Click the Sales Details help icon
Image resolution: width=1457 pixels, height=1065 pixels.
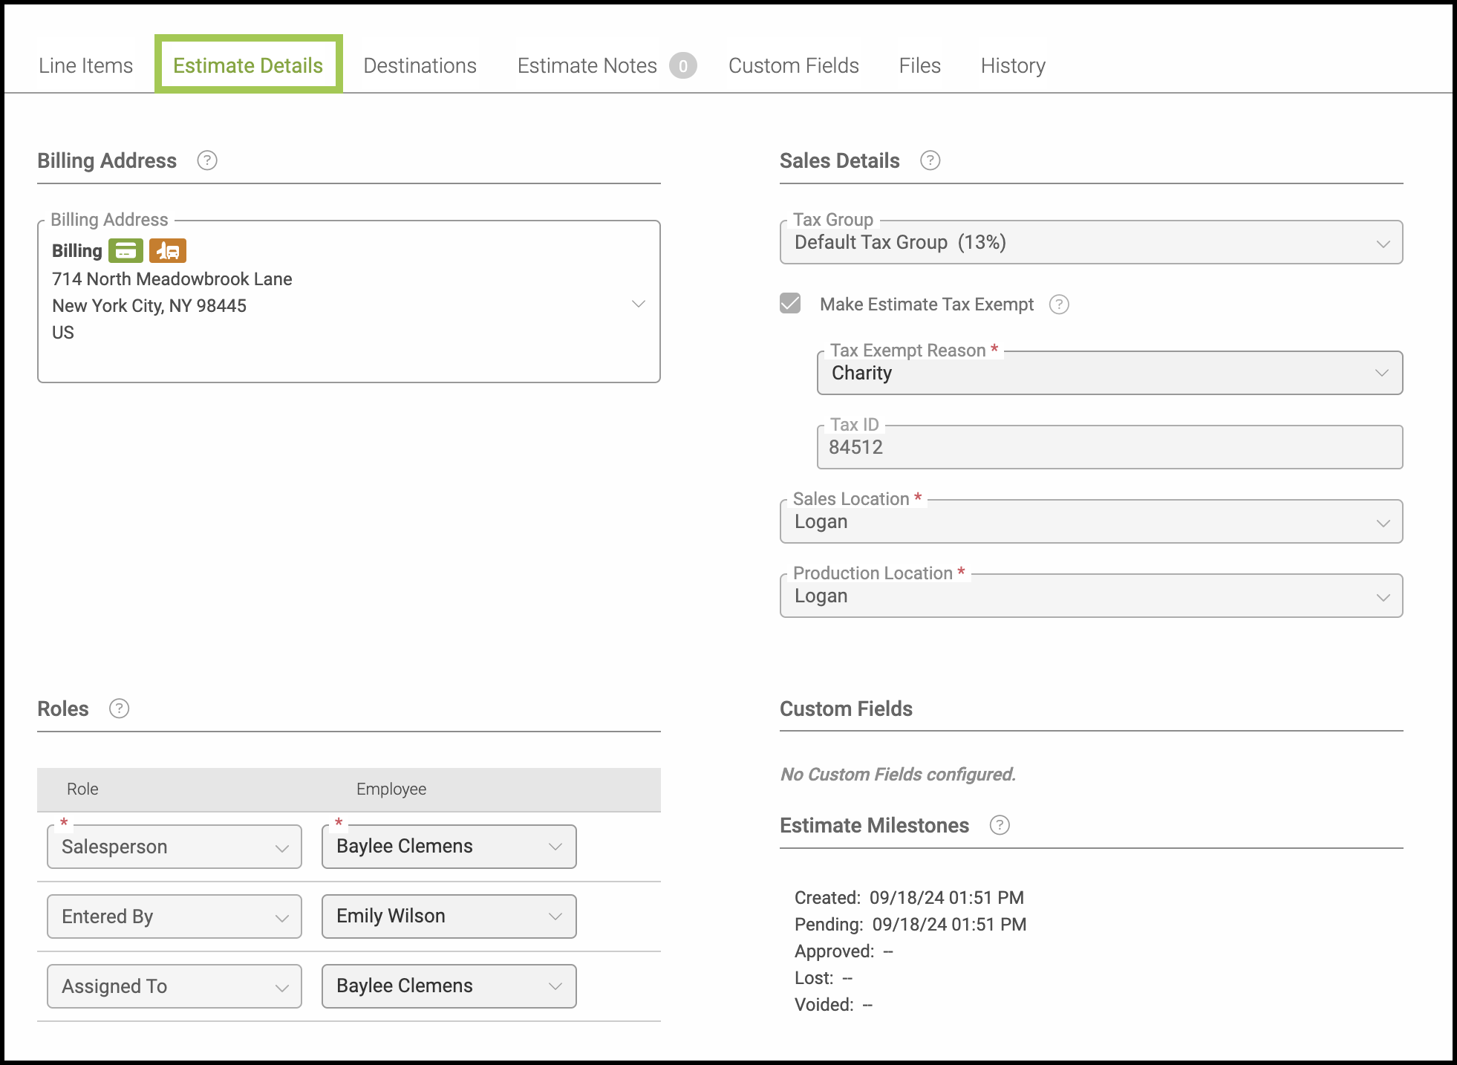pos(930,160)
